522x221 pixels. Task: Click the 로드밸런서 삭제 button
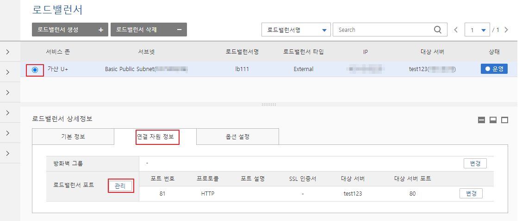[149, 30]
